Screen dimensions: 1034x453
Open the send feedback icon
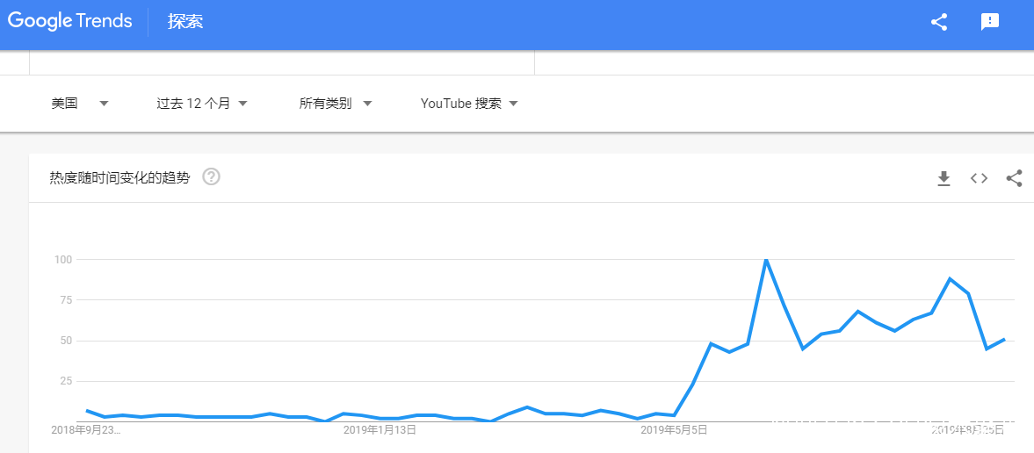[x=990, y=22]
